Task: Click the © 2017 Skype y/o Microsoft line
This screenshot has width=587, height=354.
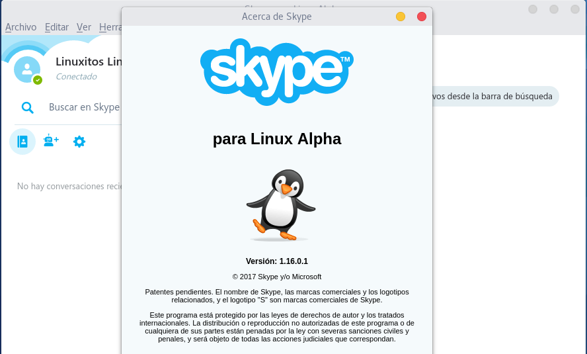Action: pos(277,277)
